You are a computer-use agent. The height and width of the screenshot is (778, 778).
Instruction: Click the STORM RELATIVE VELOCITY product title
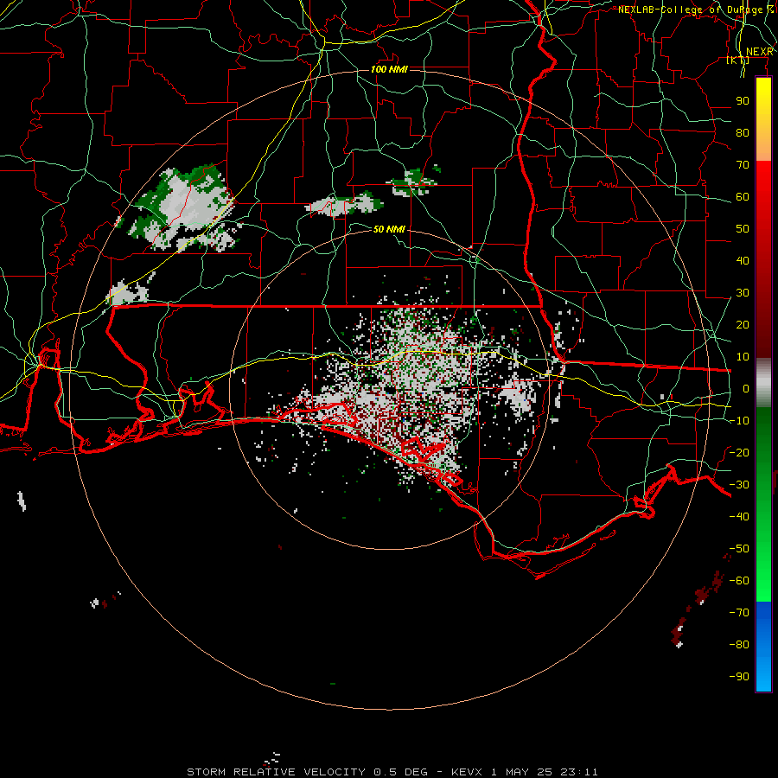click(x=276, y=772)
